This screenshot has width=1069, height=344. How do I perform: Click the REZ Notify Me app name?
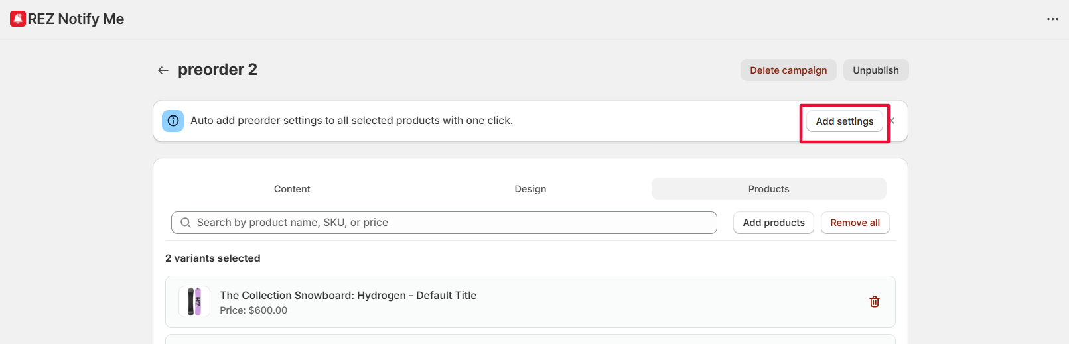coord(76,19)
